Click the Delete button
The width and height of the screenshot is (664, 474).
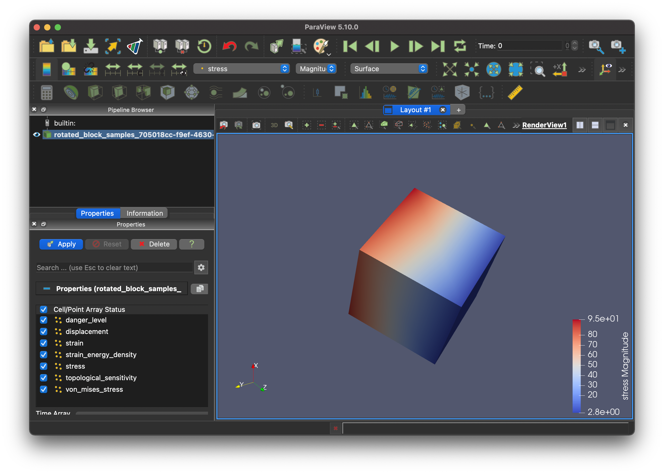coord(154,244)
